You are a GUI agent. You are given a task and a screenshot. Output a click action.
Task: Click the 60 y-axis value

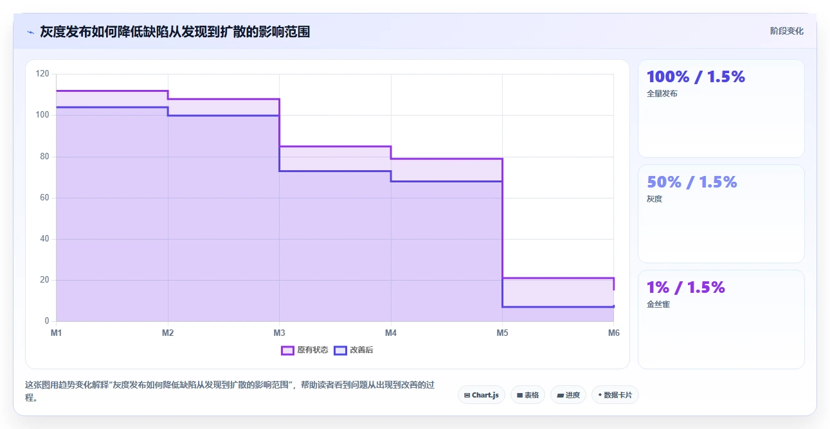tap(44, 197)
